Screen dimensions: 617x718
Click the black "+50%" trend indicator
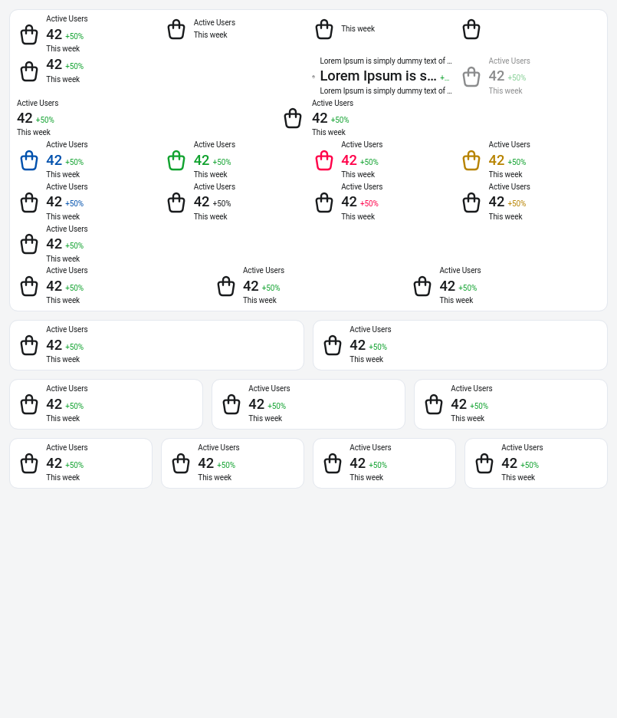pyautogui.click(x=222, y=204)
